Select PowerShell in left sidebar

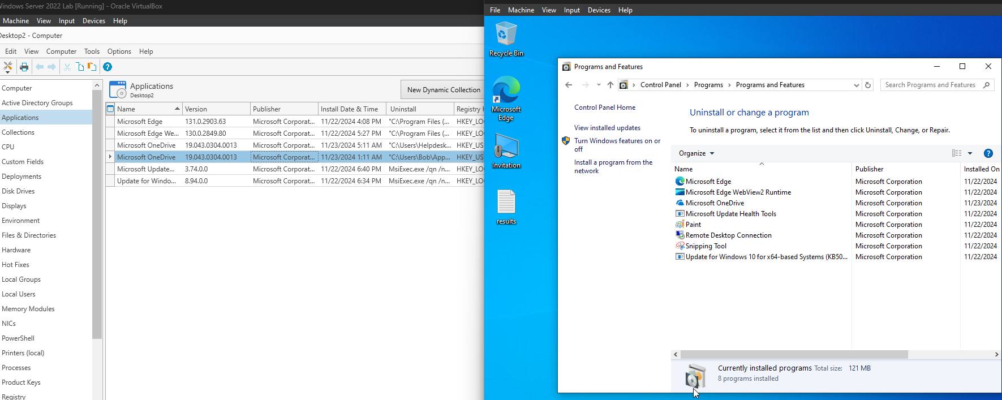(18, 338)
